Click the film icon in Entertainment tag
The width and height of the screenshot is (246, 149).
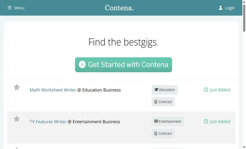156,121
